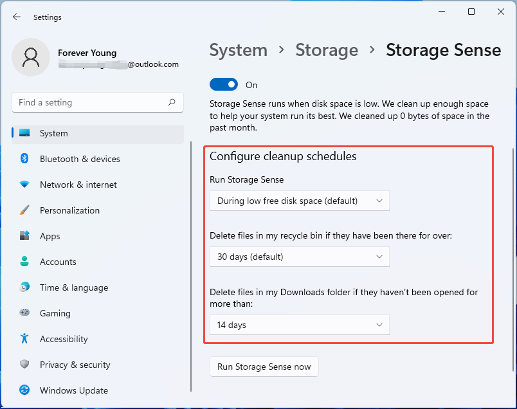Click the Bluetooth & devices icon
The height and width of the screenshot is (409, 517).
pos(24,159)
